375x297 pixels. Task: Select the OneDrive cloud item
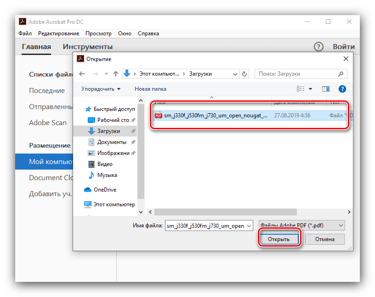(105, 190)
